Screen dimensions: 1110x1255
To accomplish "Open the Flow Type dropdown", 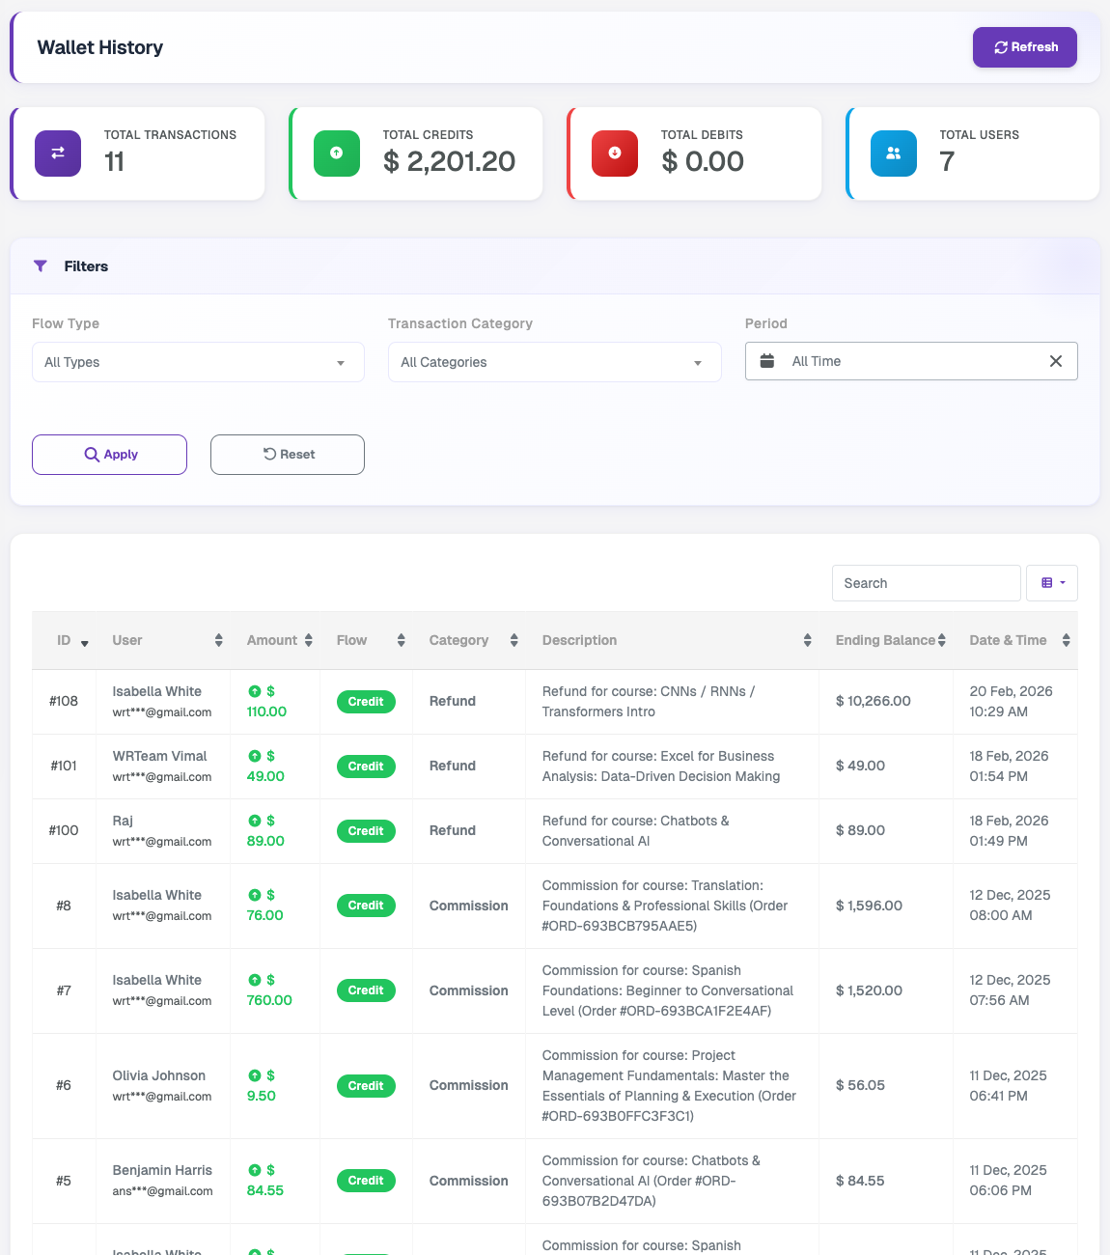I will click(198, 362).
